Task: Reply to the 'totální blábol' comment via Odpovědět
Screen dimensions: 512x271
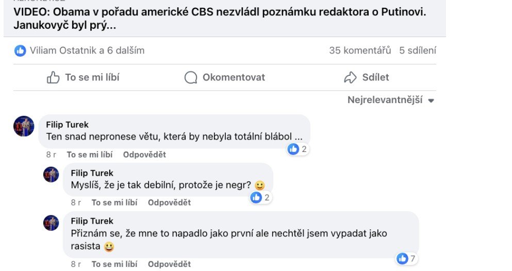Action: coord(144,155)
